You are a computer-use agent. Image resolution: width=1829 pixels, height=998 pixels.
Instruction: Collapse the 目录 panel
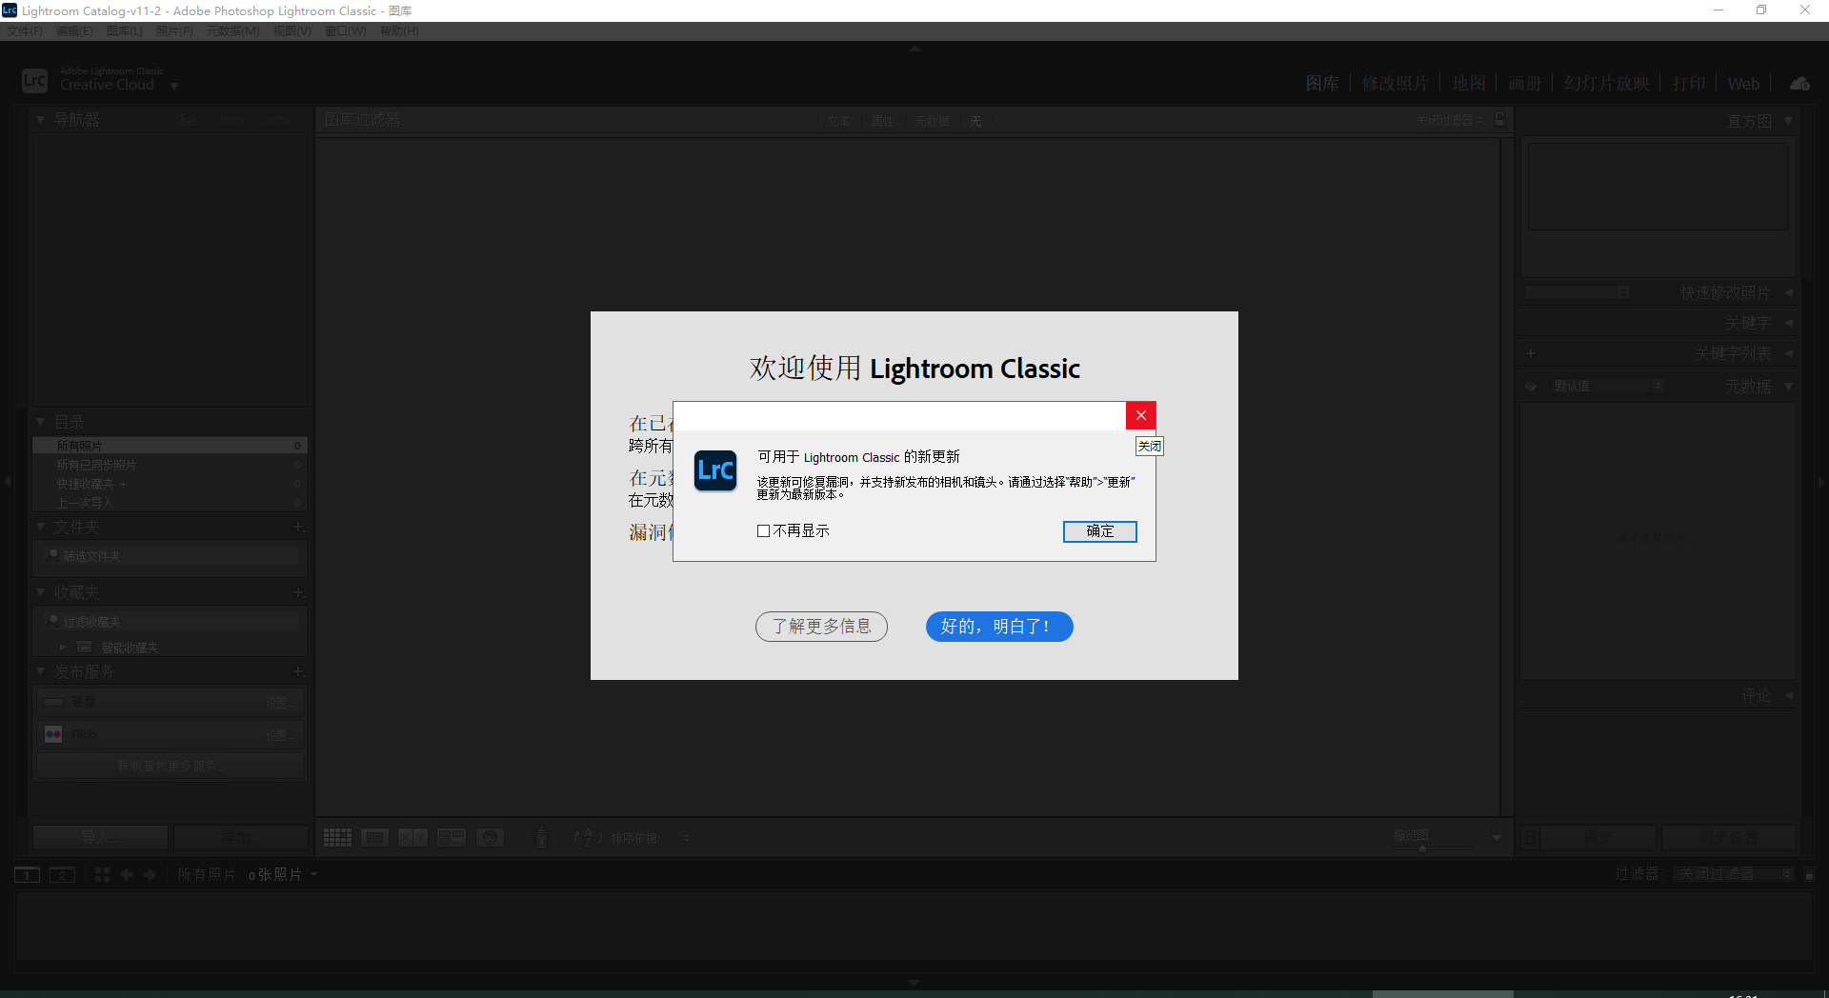40,421
